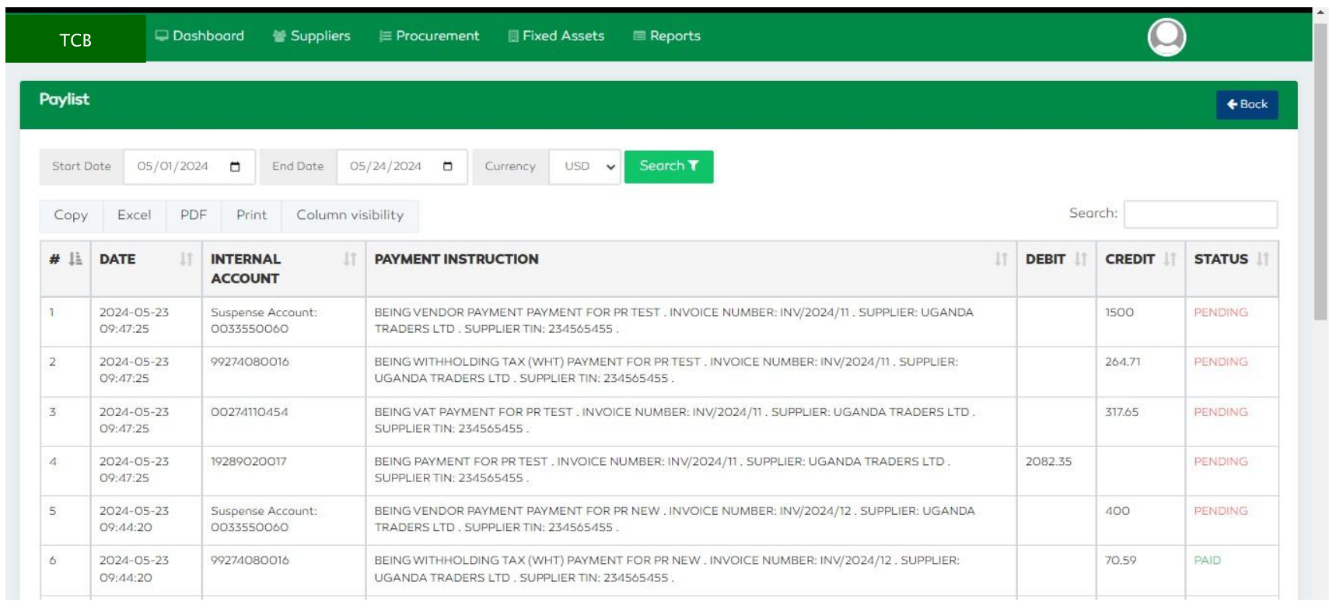This screenshot has width=1343, height=605.
Task: Click row 6 date 2024-05-23 09:44:20
Action: (x=134, y=568)
